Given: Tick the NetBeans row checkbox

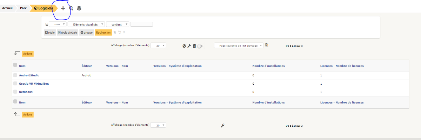Looking at the screenshot, I should pos(15,92).
